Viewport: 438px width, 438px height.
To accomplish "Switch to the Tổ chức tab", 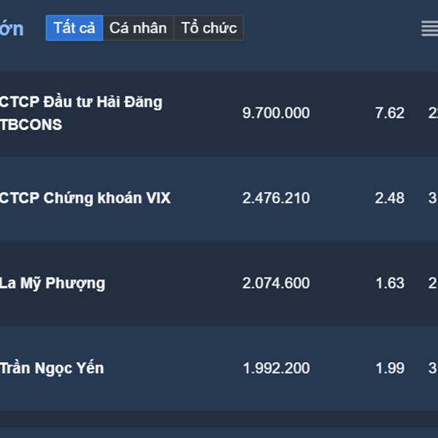I will [x=209, y=28].
